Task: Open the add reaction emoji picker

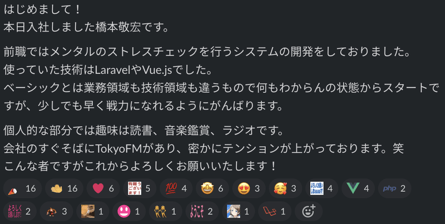Action: (309, 211)
